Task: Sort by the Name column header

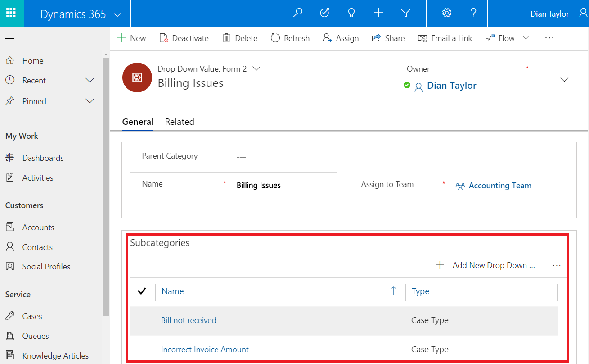Action: coord(173,291)
